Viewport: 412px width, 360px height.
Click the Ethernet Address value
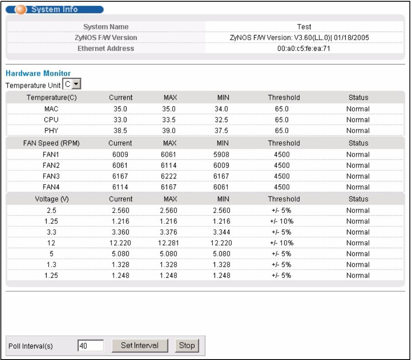(x=304, y=49)
